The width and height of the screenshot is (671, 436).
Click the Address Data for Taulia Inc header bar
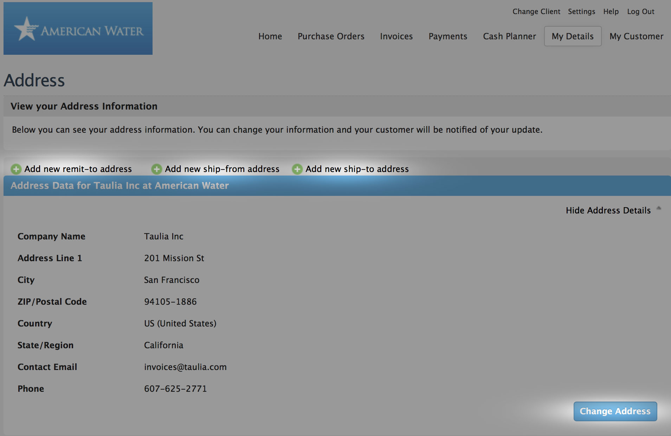point(337,186)
